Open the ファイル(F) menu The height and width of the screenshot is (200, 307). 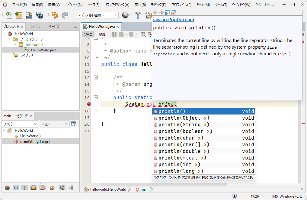[19, 5]
